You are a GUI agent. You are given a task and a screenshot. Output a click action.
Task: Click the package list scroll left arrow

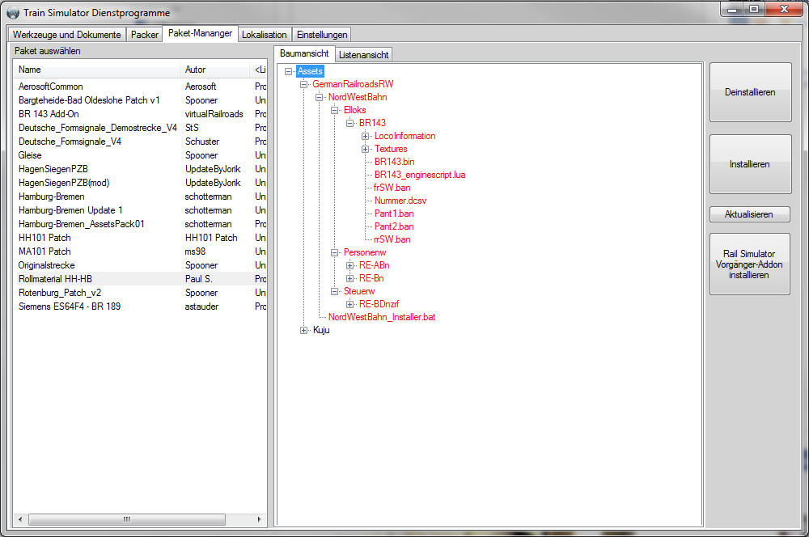[20, 519]
